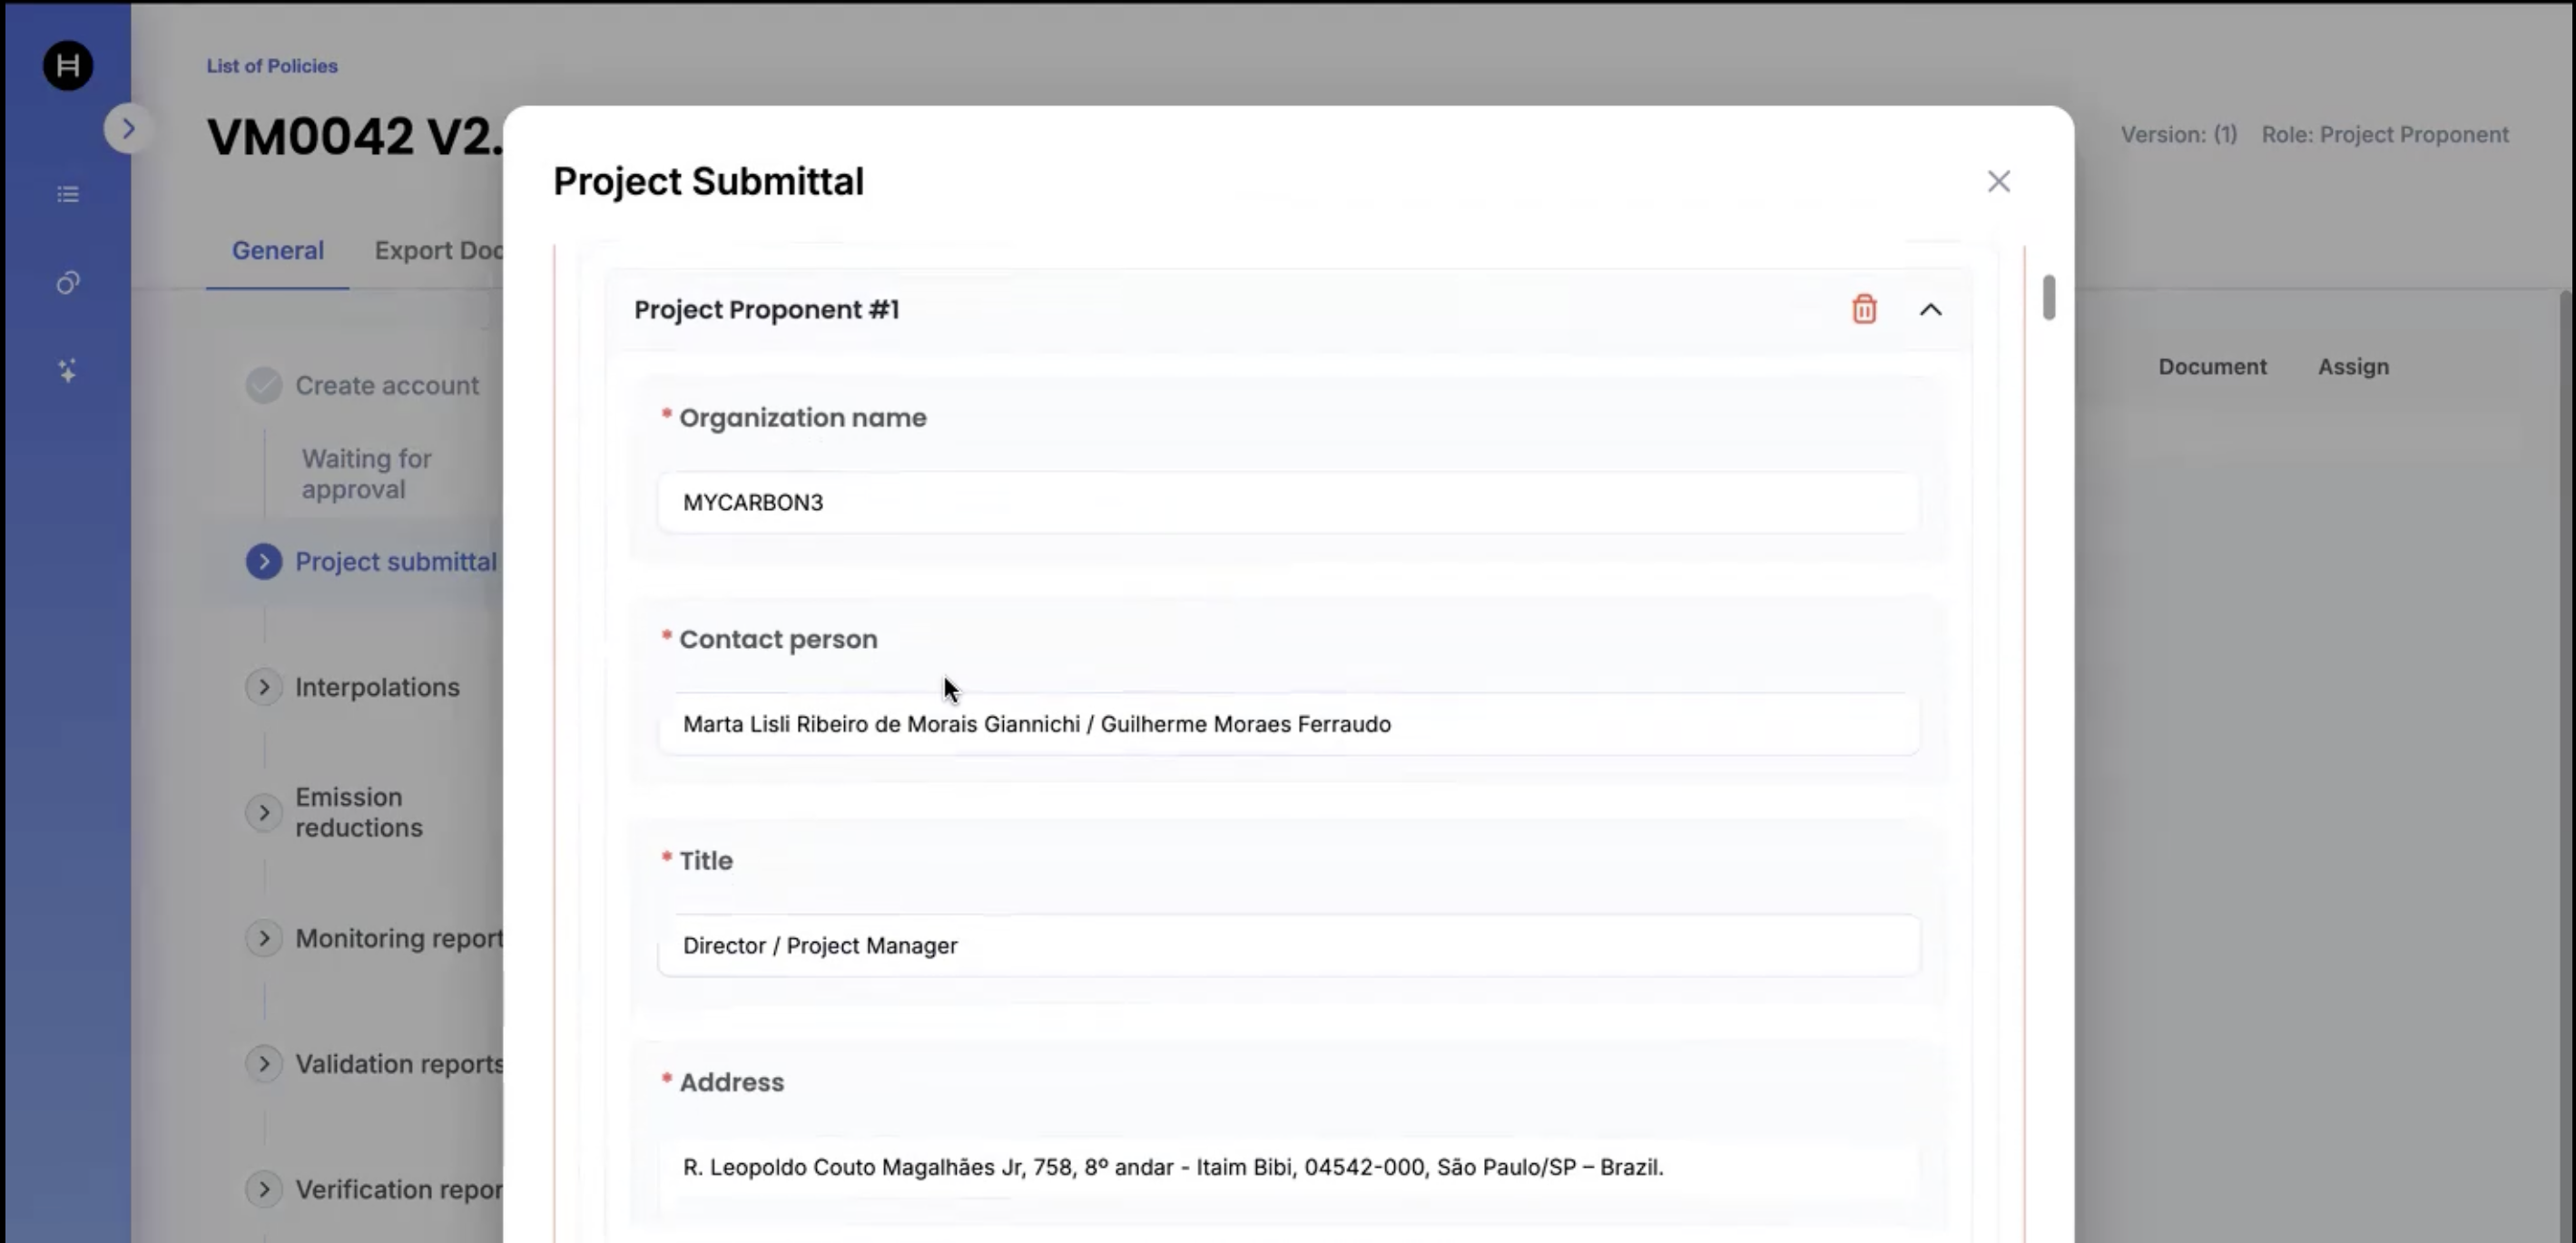2576x1243 pixels.
Task: Click the tokens coins icon in sidebar
Action: [67, 283]
